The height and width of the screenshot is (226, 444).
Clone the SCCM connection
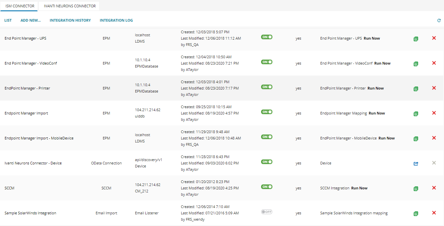[416, 189]
